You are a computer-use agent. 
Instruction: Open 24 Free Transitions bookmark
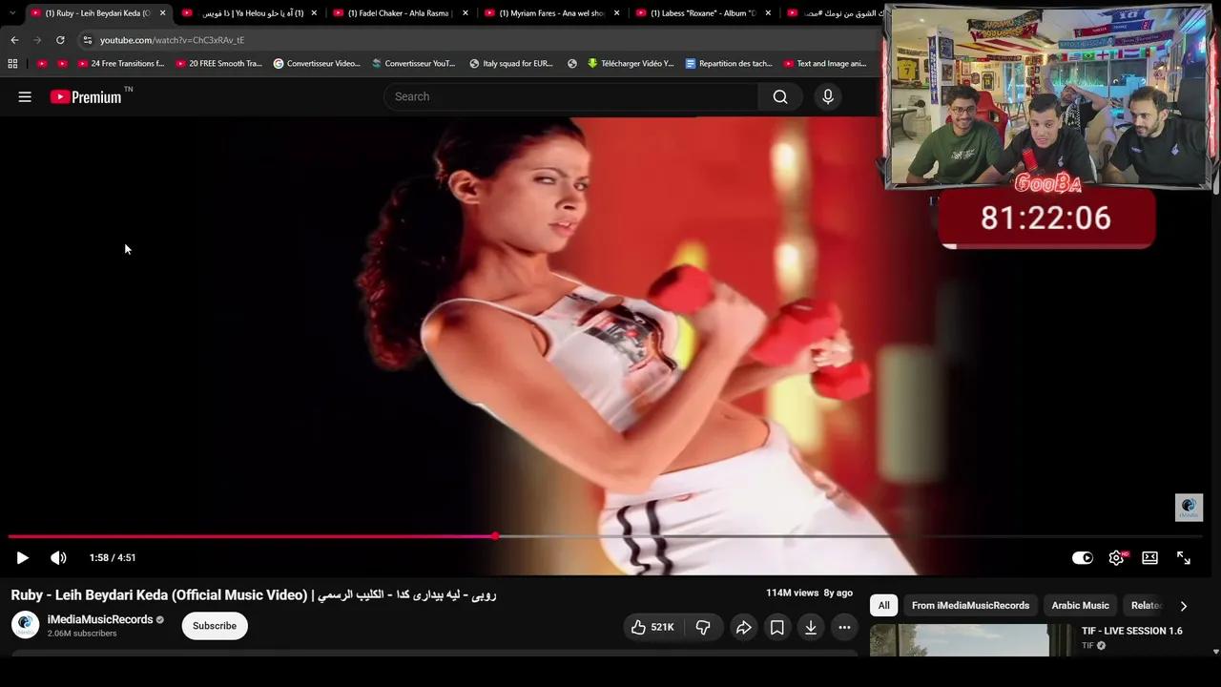pos(120,64)
